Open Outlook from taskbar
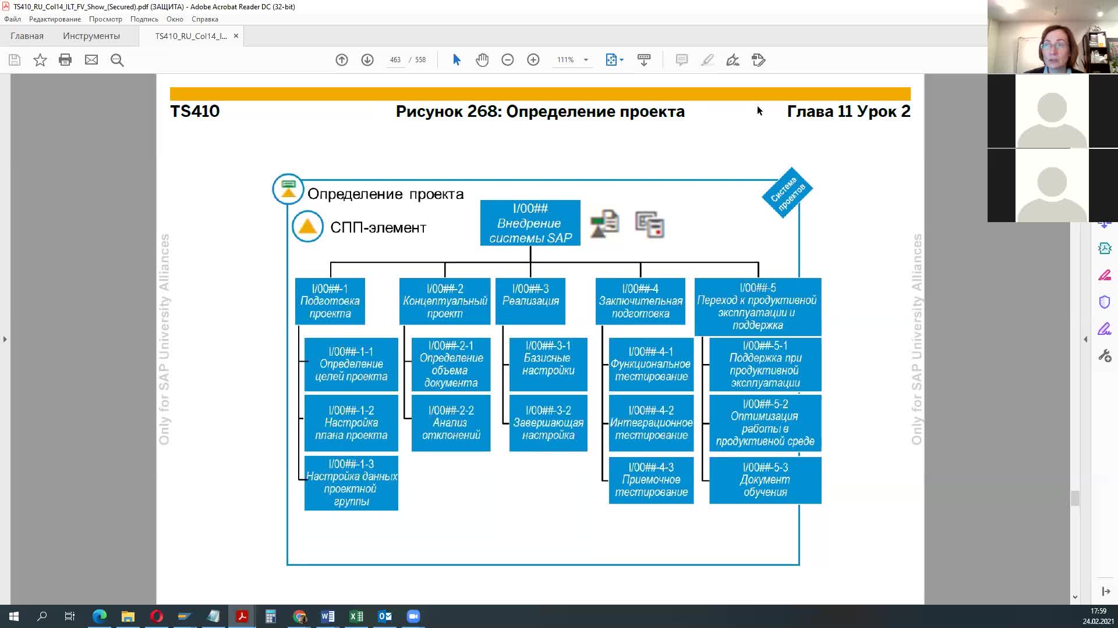This screenshot has height=628, width=1118. [x=385, y=616]
